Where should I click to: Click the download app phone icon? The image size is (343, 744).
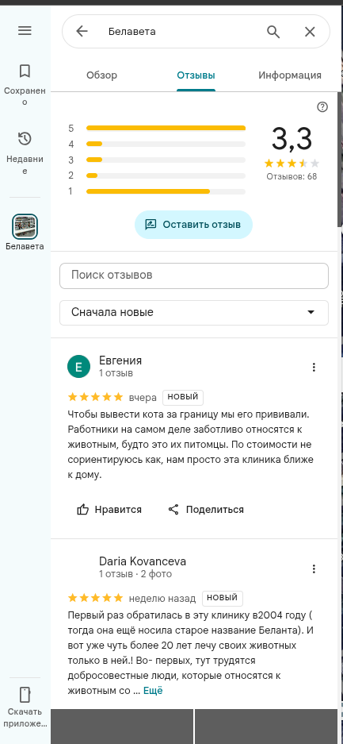pos(25,694)
